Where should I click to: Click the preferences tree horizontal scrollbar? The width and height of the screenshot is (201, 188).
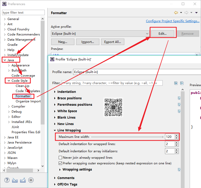[x=20, y=170]
